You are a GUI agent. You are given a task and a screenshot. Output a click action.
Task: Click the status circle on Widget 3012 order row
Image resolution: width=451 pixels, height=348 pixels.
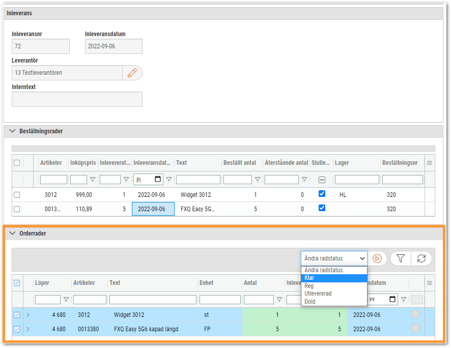[415, 314]
